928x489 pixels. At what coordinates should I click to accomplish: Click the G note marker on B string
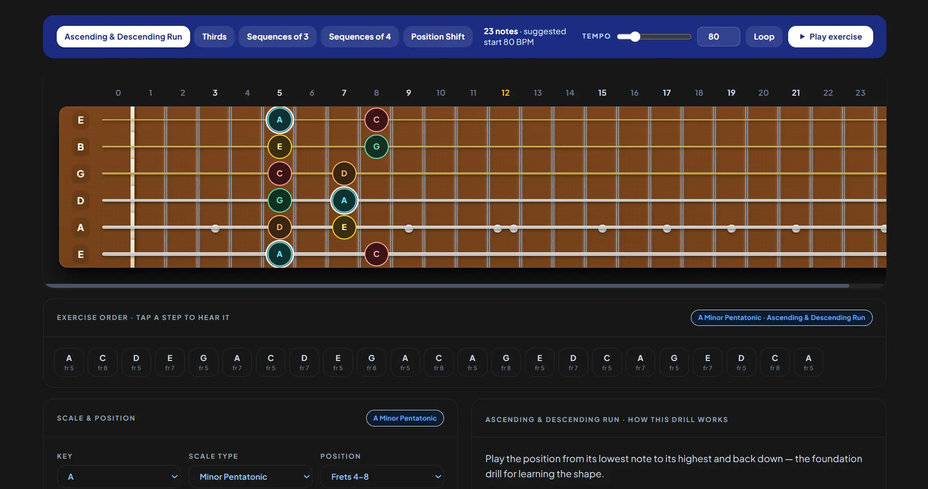[376, 147]
